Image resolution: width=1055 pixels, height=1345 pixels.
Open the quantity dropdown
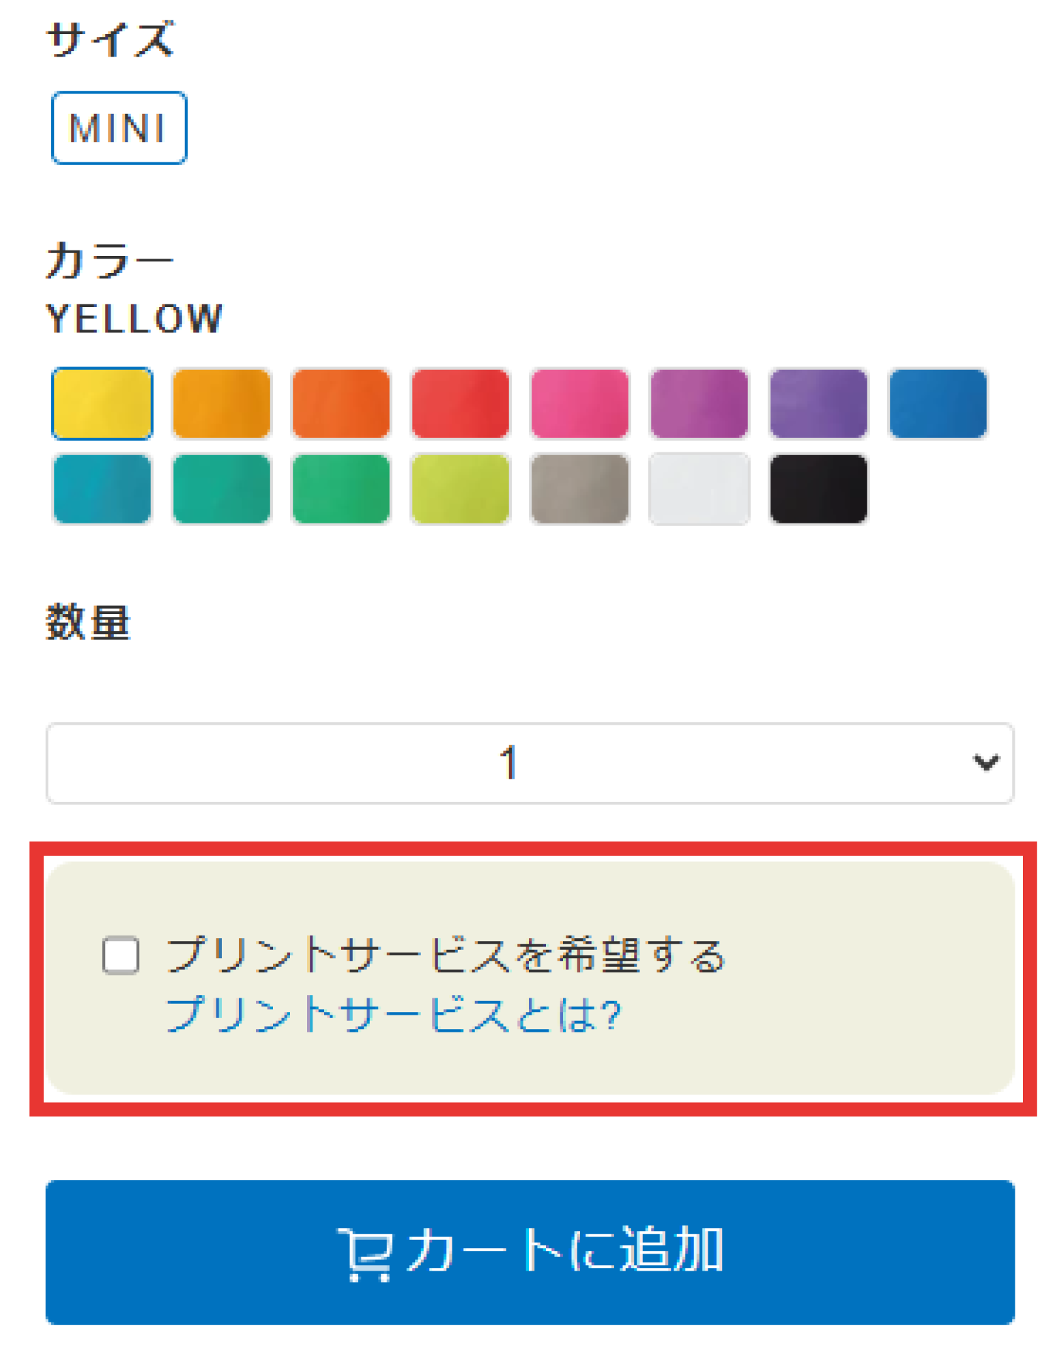click(530, 762)
